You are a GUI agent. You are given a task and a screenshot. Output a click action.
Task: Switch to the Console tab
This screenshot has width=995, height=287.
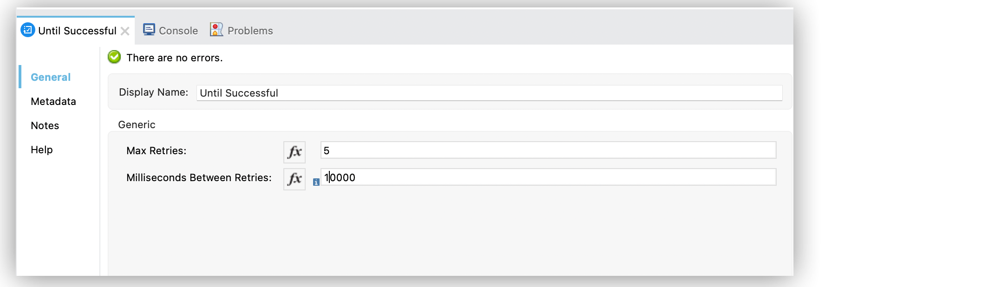178,30
